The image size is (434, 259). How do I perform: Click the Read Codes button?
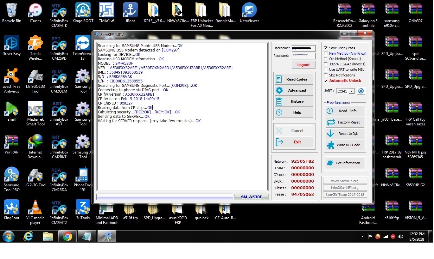294,79
